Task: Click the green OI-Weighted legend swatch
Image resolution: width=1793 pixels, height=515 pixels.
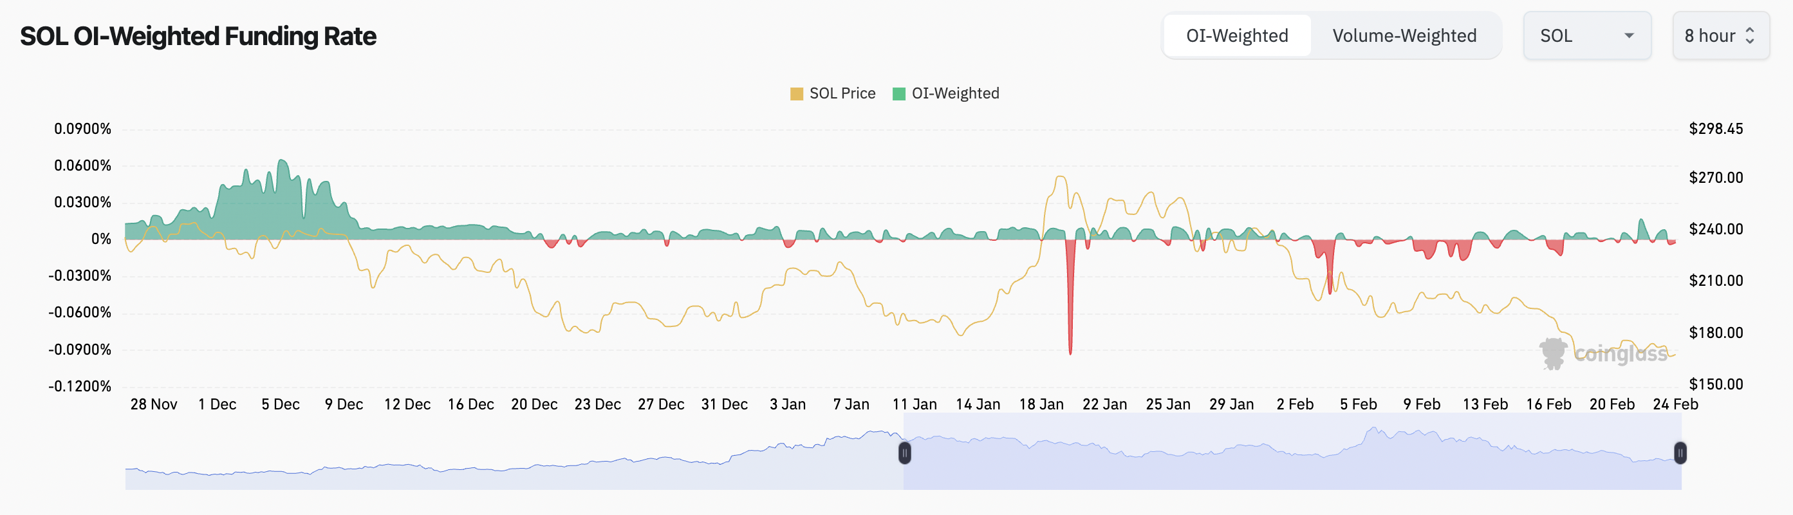Action: pyautogui.click(x=898, y=94)
